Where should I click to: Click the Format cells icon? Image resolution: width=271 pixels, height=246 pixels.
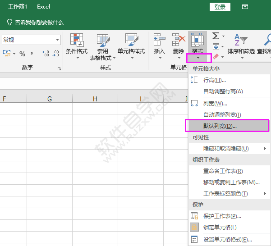[x=197, y=40]
